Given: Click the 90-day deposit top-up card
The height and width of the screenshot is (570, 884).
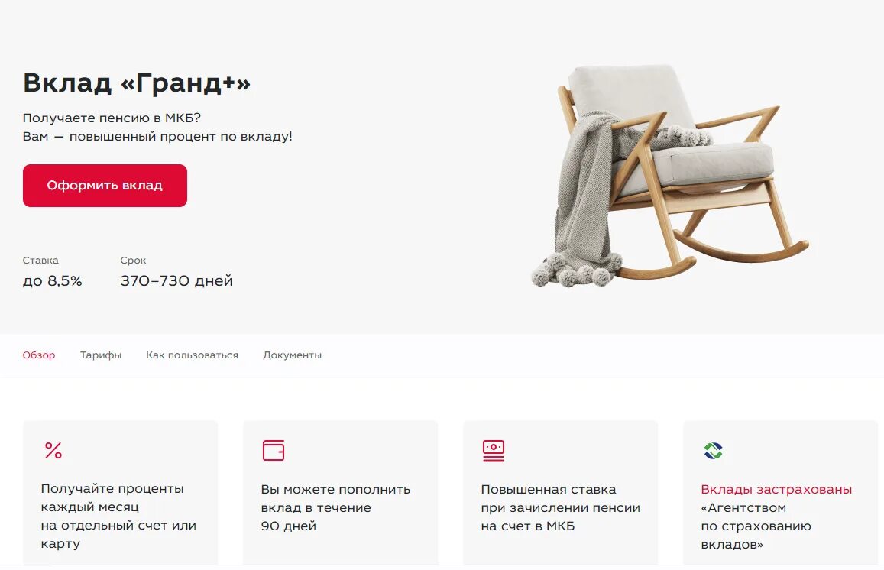Looking at the screenshot, I should click(x=341, y=492).
